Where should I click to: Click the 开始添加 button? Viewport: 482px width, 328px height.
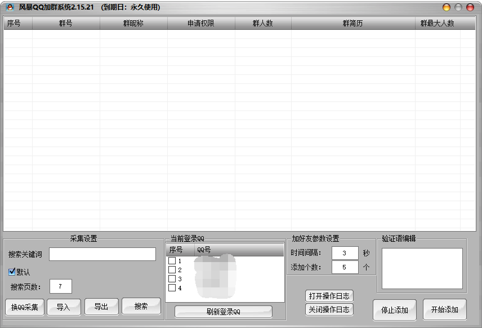pos(444,309)
